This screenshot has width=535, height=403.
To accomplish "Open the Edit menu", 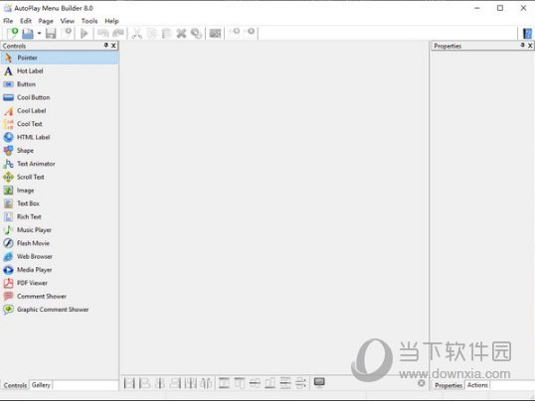I will pos(26,21).
